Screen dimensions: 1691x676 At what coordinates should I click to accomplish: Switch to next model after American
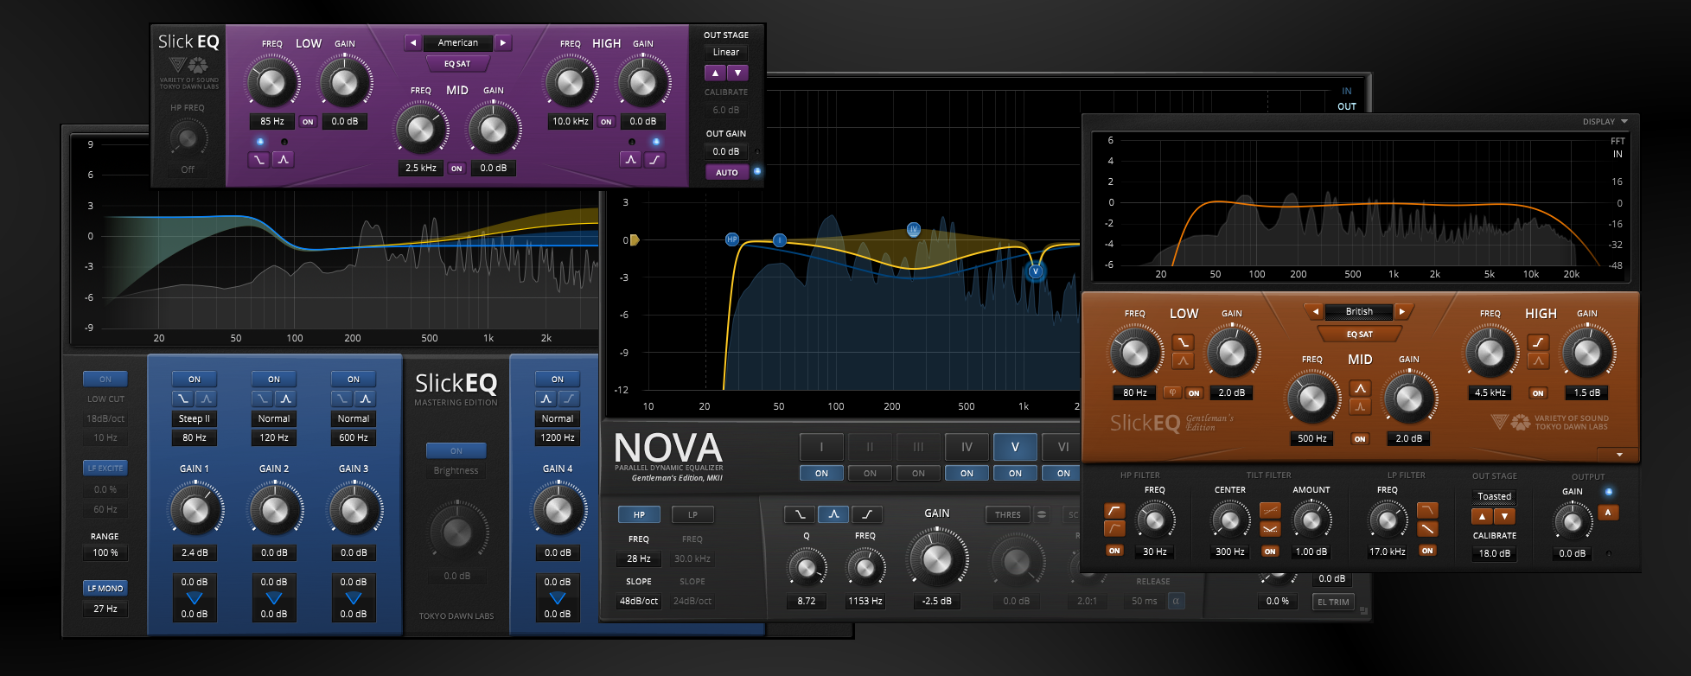503,42
